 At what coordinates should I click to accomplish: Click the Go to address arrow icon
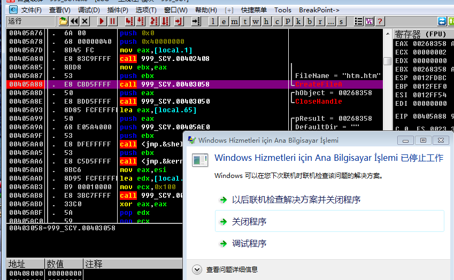click(196, 21)
